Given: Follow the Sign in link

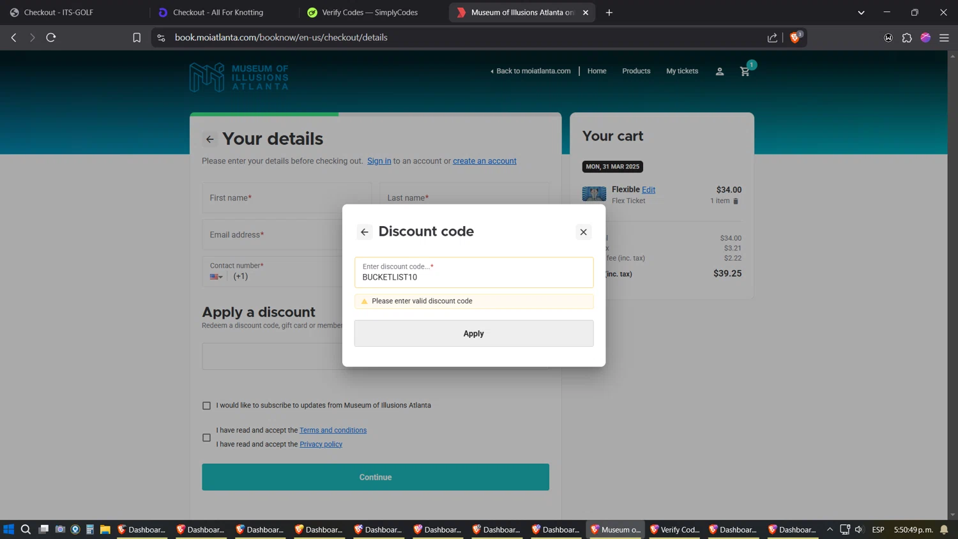Looking at the screenshot, I should (379, 161).
